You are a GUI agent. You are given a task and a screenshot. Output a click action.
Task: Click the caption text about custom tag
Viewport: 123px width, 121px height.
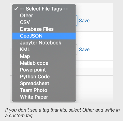tap(62, 113)
